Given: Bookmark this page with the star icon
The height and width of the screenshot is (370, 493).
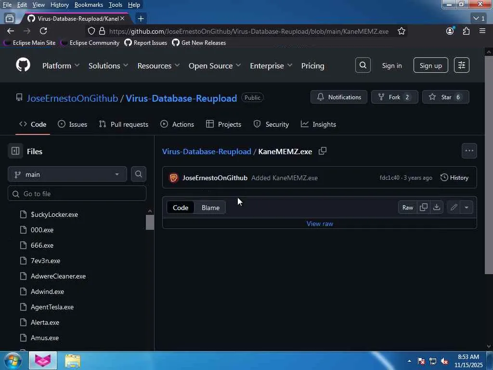Looking at the screenshot, I should [x=401, y=31].
